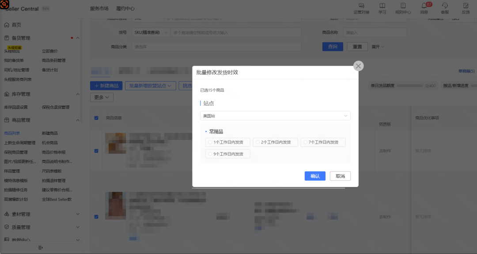
Task: Collapse the 备货管理 section chevron
Action: 78,38
